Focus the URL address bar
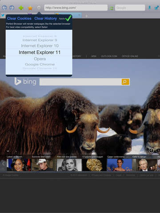Screen dimensions: 160x213 (x=76, y=8)
